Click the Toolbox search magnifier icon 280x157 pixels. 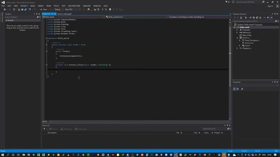pyautogui.click(x=38, y=17)
